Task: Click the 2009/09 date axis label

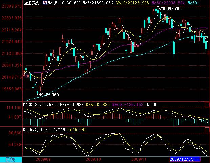Action: point(43,159)
